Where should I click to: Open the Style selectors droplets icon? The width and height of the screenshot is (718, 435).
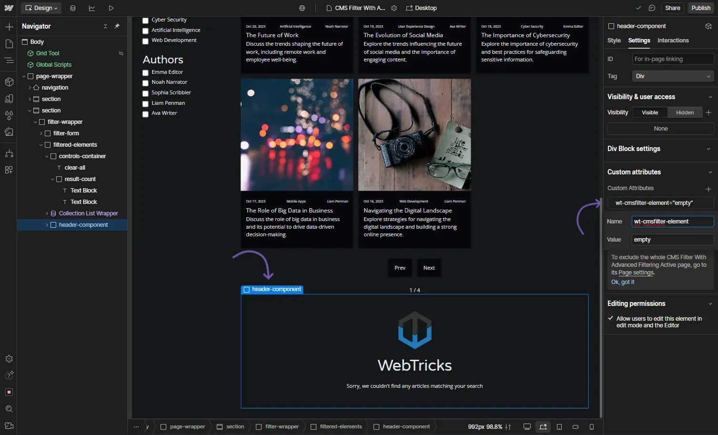9,115
